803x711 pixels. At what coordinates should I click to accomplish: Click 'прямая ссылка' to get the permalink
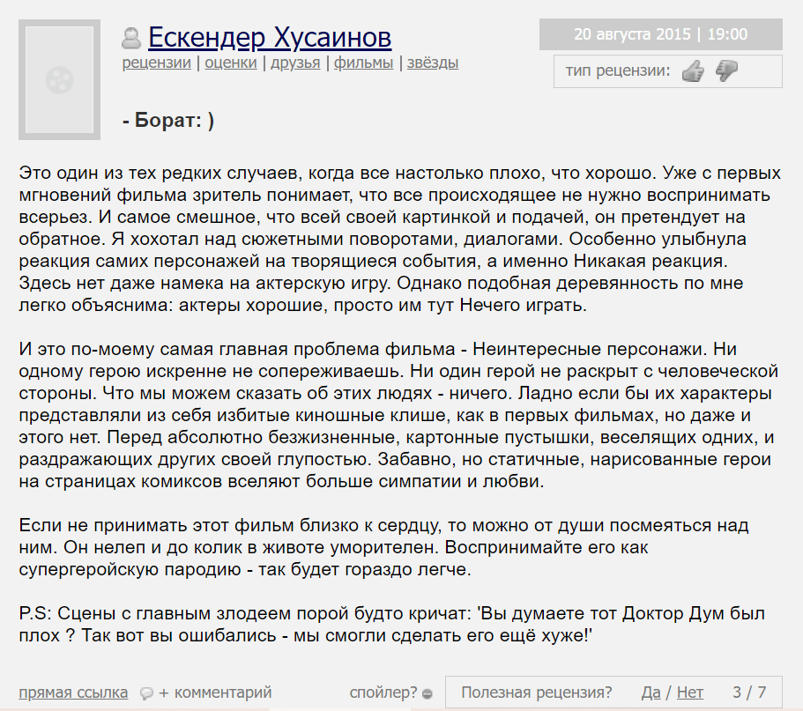[73, 692]
